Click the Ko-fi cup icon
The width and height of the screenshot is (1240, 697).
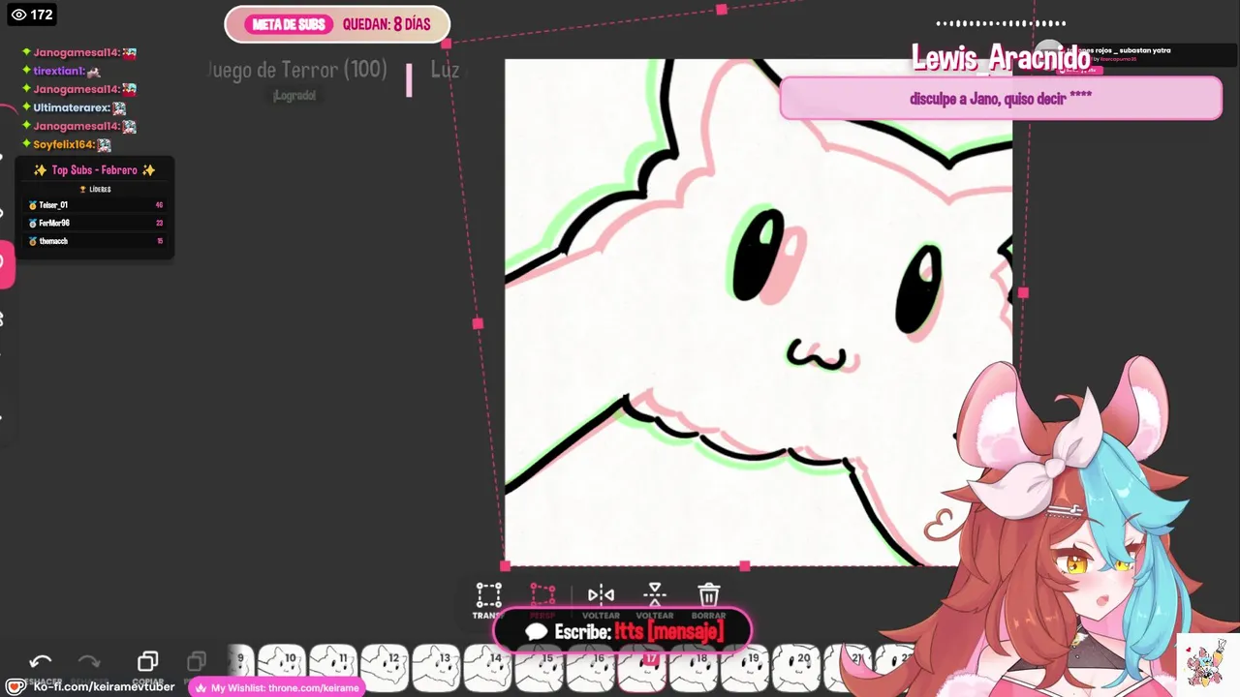pos(15,687)
